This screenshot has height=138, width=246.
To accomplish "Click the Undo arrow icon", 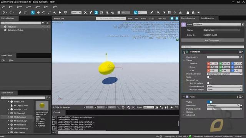I will coord(3,13).
